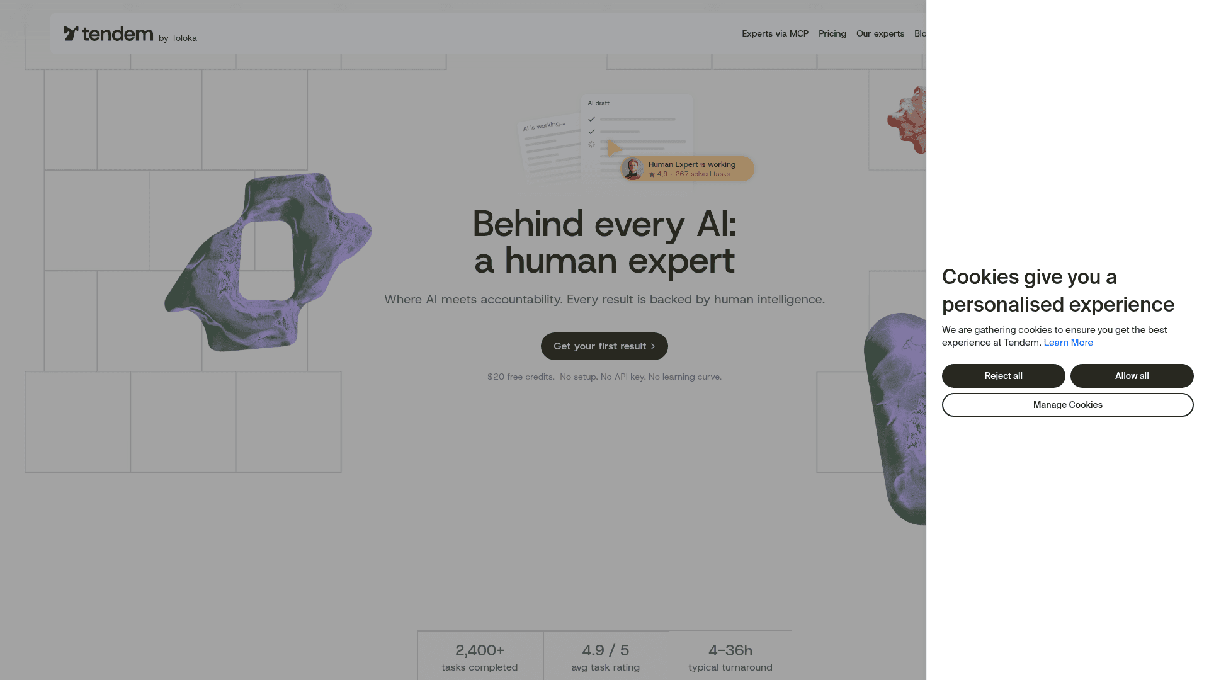Click the 4.9 / 5 avg task rating stat
This screenshot has width=1209, height=680.
pyautogui.click(x=606, y=657)
